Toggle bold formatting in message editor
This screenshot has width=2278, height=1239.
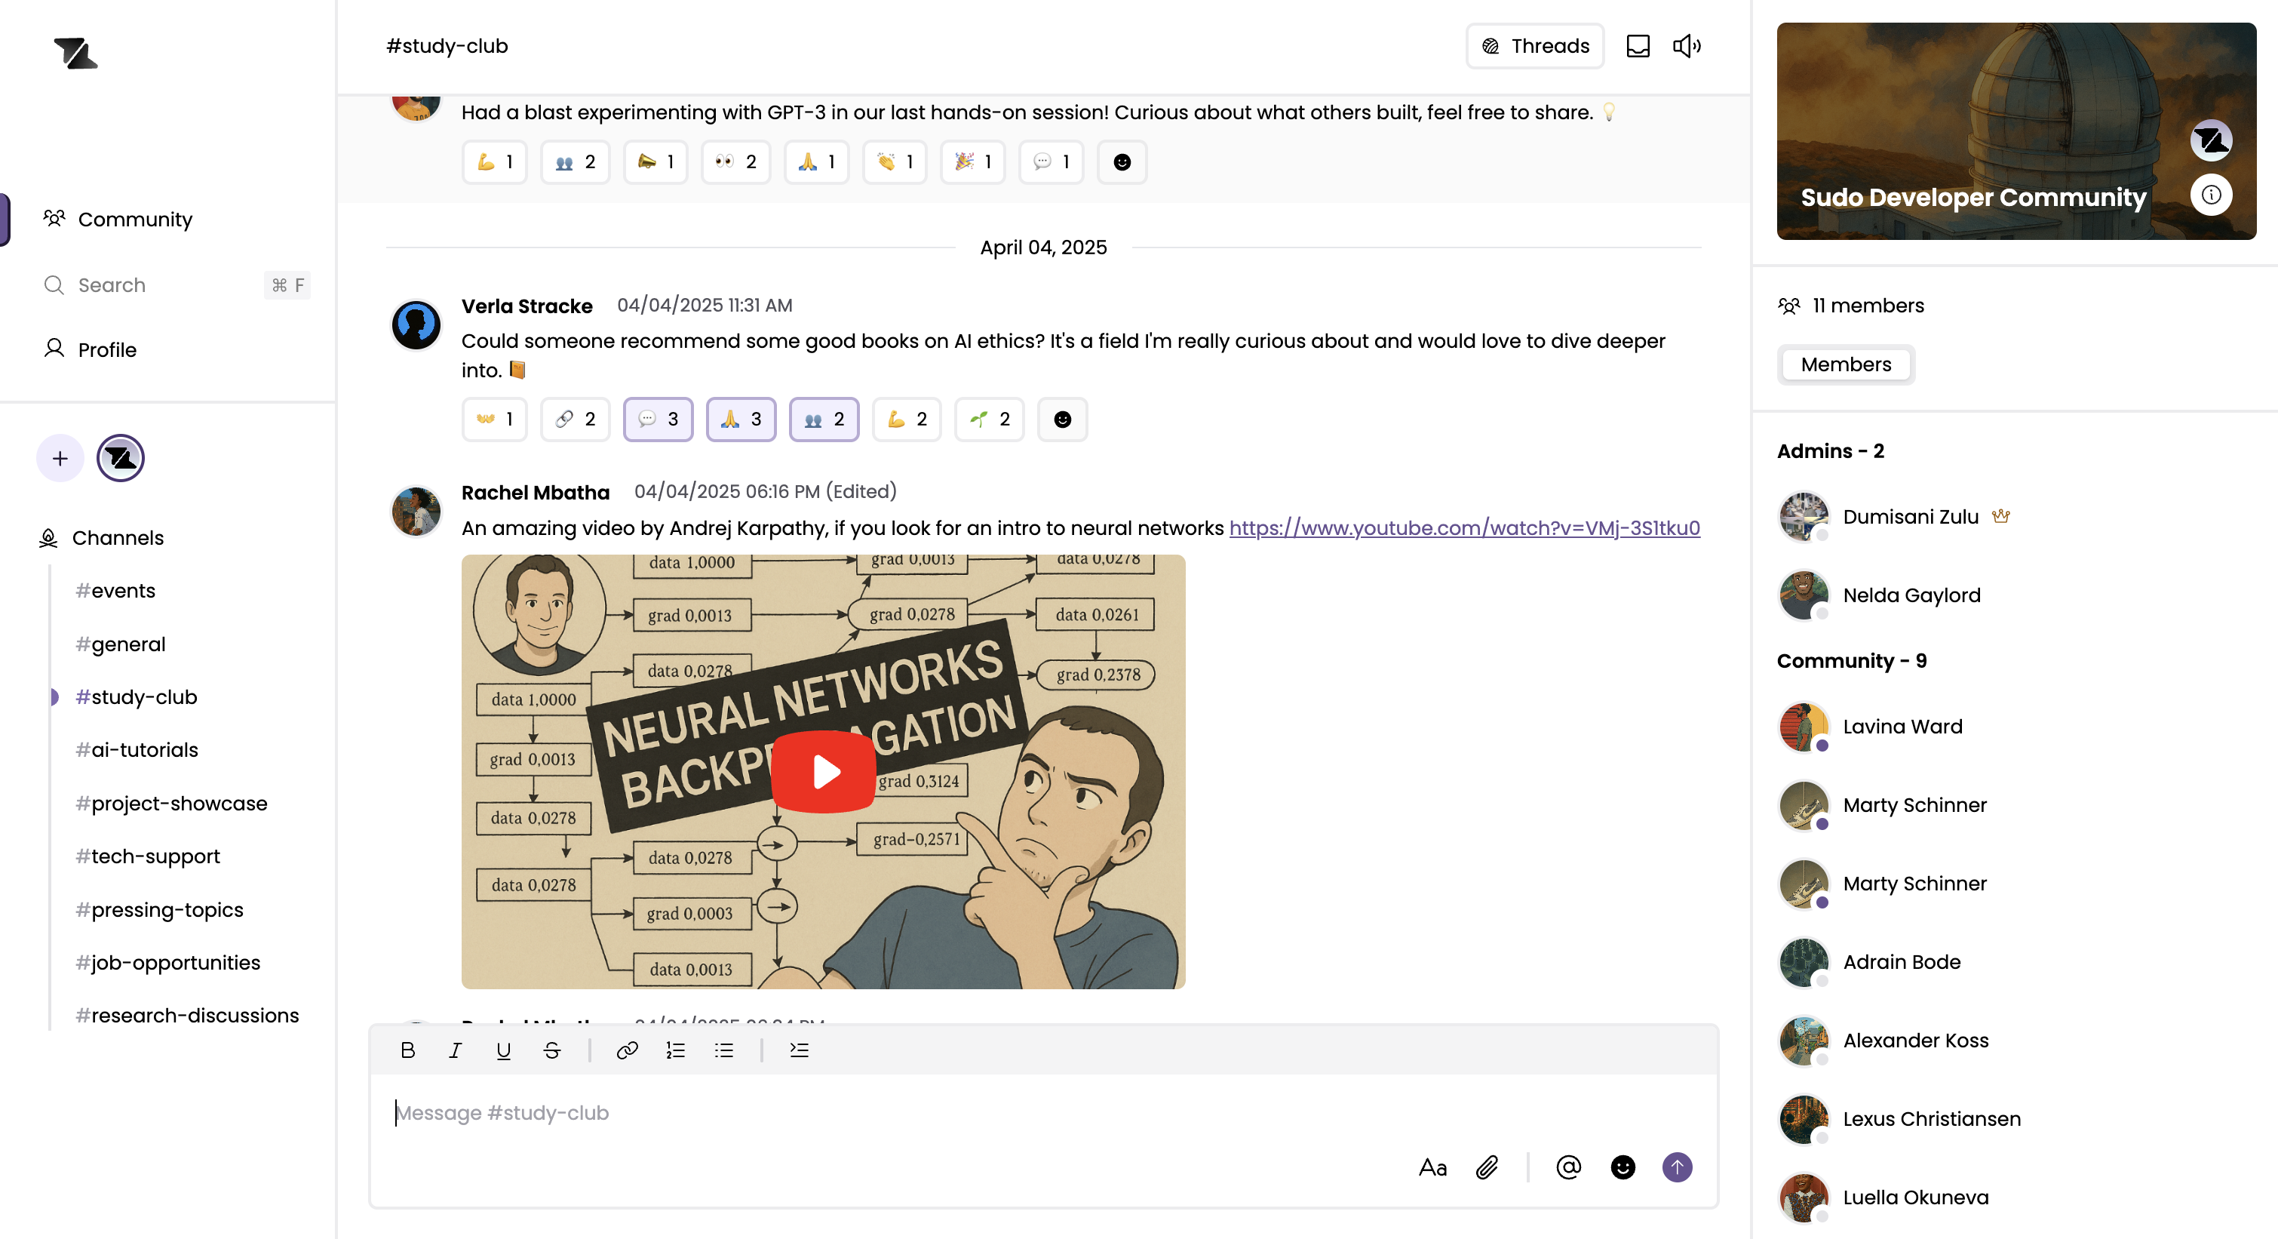(x=407, y=1050)
